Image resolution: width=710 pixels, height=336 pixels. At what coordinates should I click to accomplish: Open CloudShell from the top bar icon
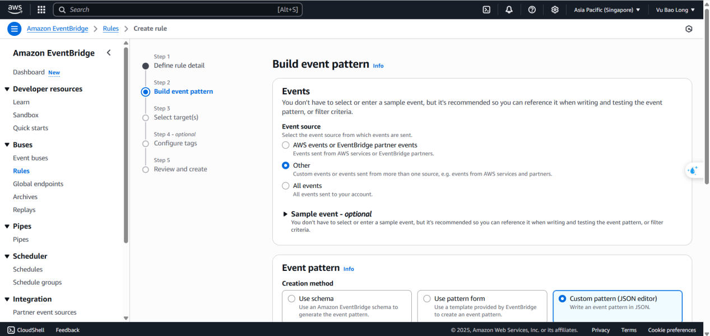(487, 10)
